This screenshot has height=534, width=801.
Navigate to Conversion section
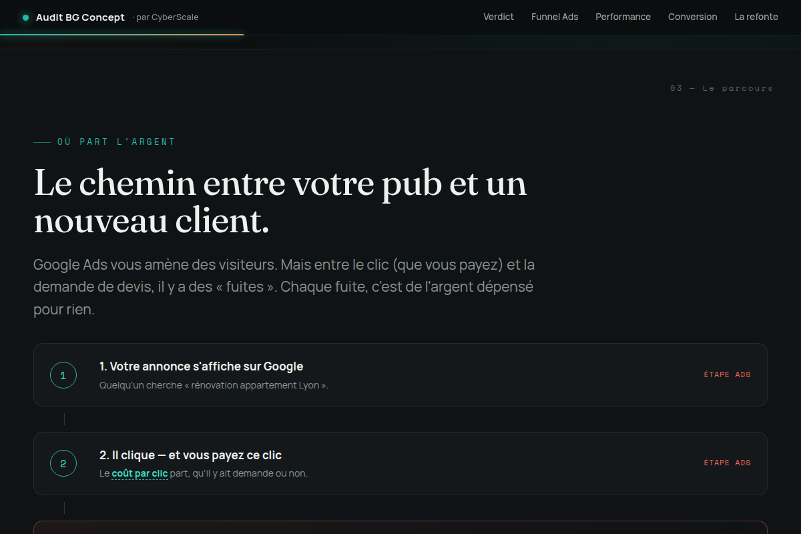coord(692,17)
